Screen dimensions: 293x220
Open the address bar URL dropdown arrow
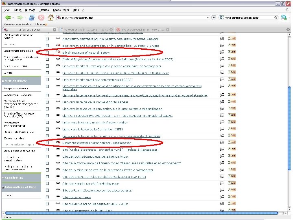pos(208,18)
